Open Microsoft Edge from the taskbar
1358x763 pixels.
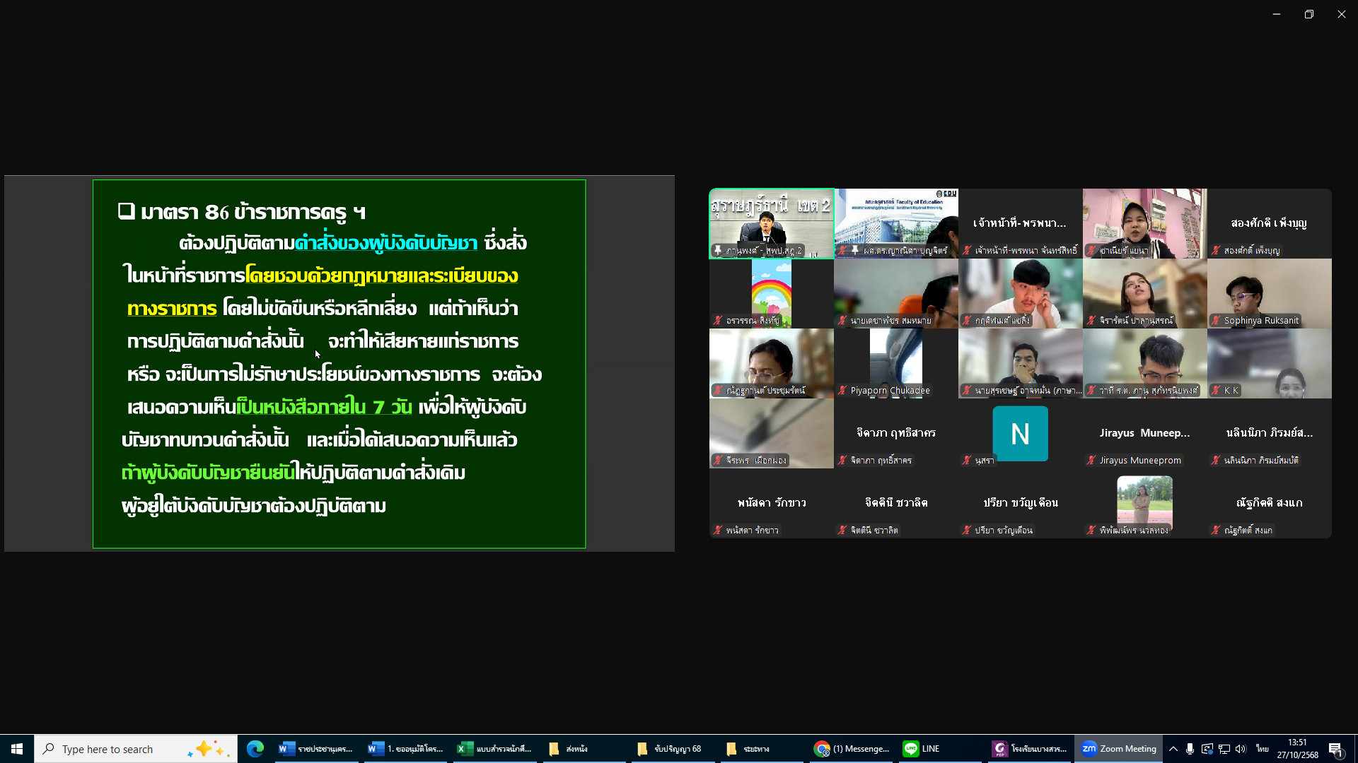[x=255, y=749]
